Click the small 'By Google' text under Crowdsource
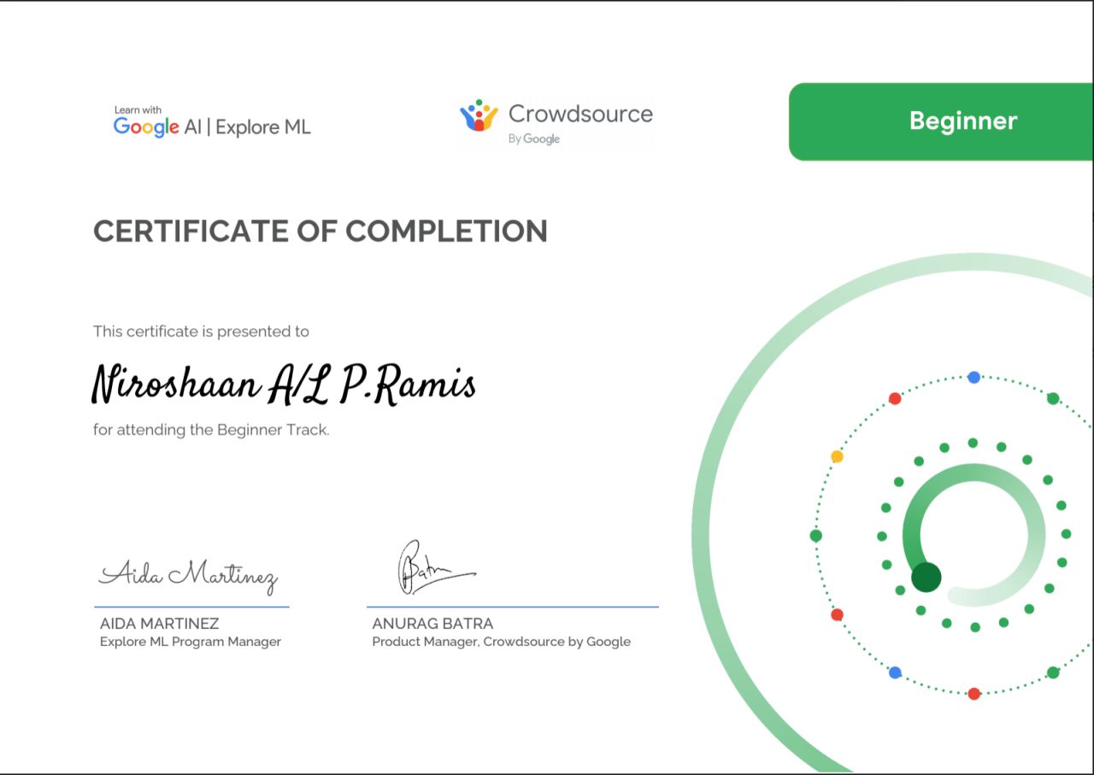 [x=534, y=138]
